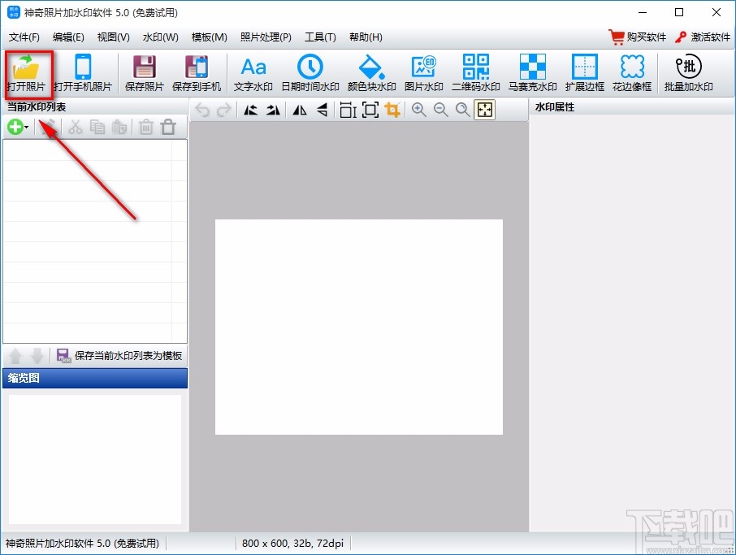This screenshot has height=555, width=736.
Task: Click the 800 x 600, 32b, 72dpi status text
Action: point(293,544)
